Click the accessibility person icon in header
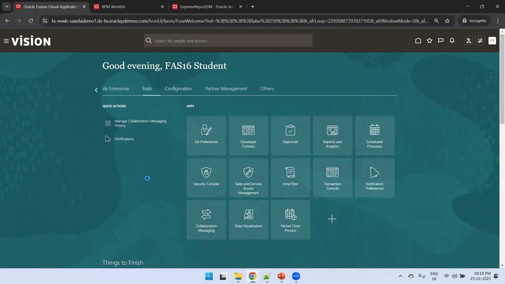The width and height of the screenshot is (505, 284). coord(469,41)
